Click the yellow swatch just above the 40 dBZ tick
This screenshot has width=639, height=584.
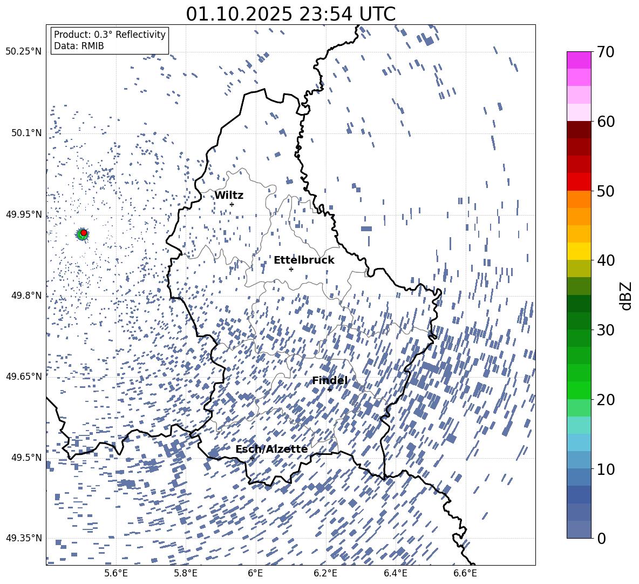(x=579, y=251)
